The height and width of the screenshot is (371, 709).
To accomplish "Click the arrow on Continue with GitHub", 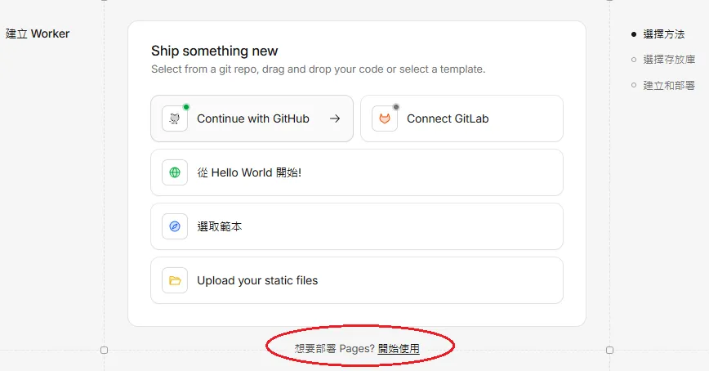I will tap(334, 118).
